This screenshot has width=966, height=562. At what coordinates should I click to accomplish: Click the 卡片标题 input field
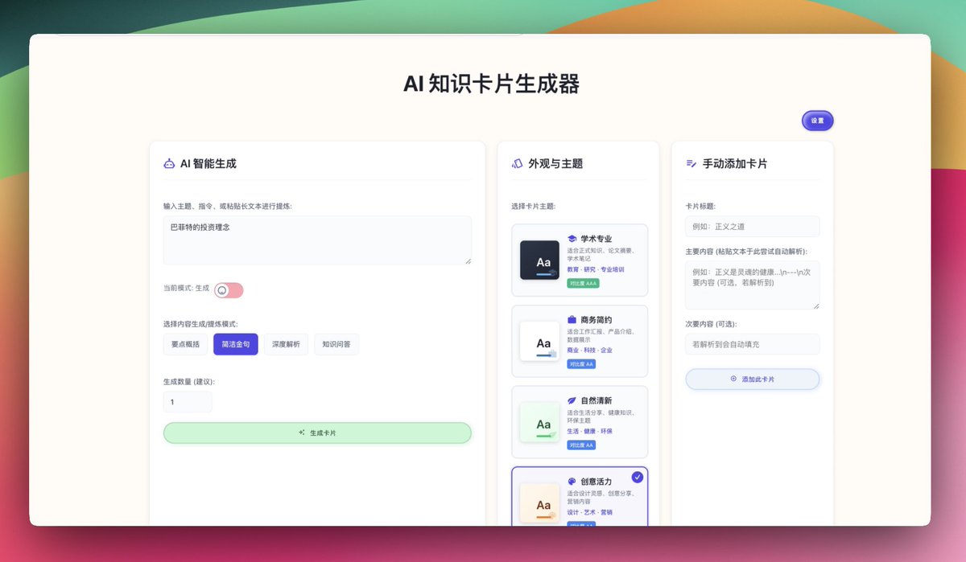(753, 227)
